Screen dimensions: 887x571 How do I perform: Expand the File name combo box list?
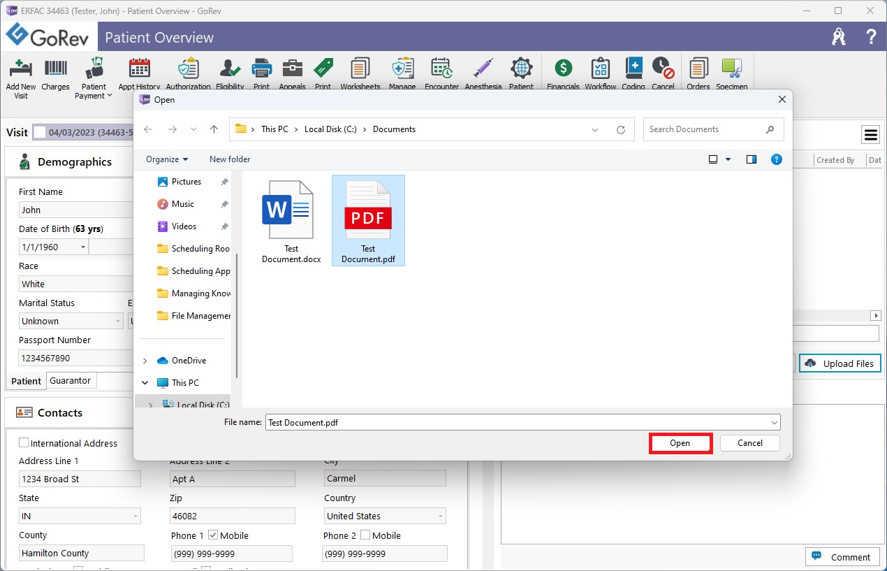pyautogui.click(x=774, y=423)
